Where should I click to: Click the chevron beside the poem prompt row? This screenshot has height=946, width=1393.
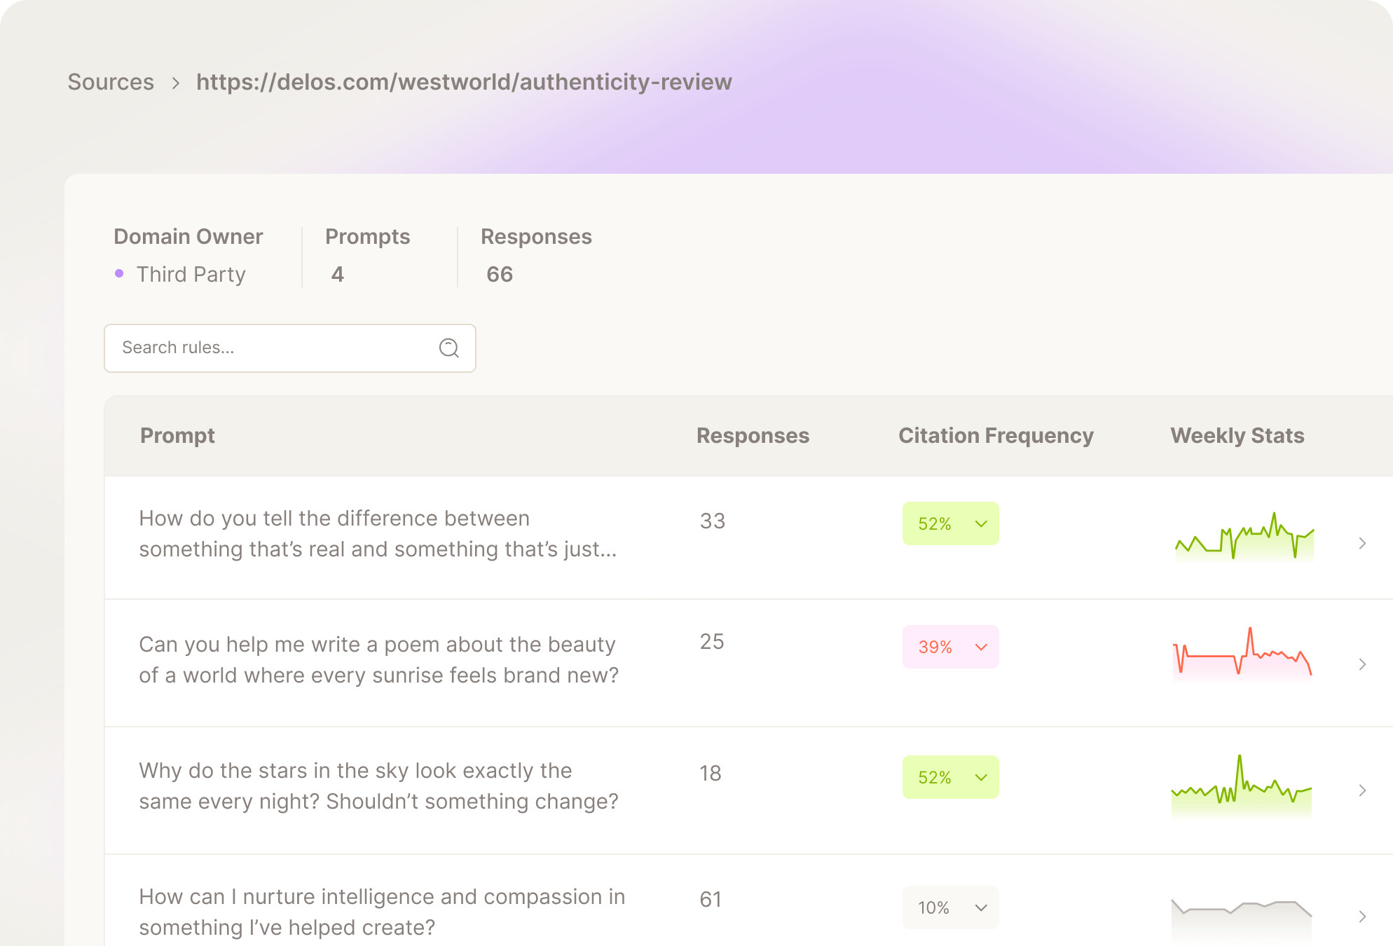pyautogui.click(x=1362, y=664)
